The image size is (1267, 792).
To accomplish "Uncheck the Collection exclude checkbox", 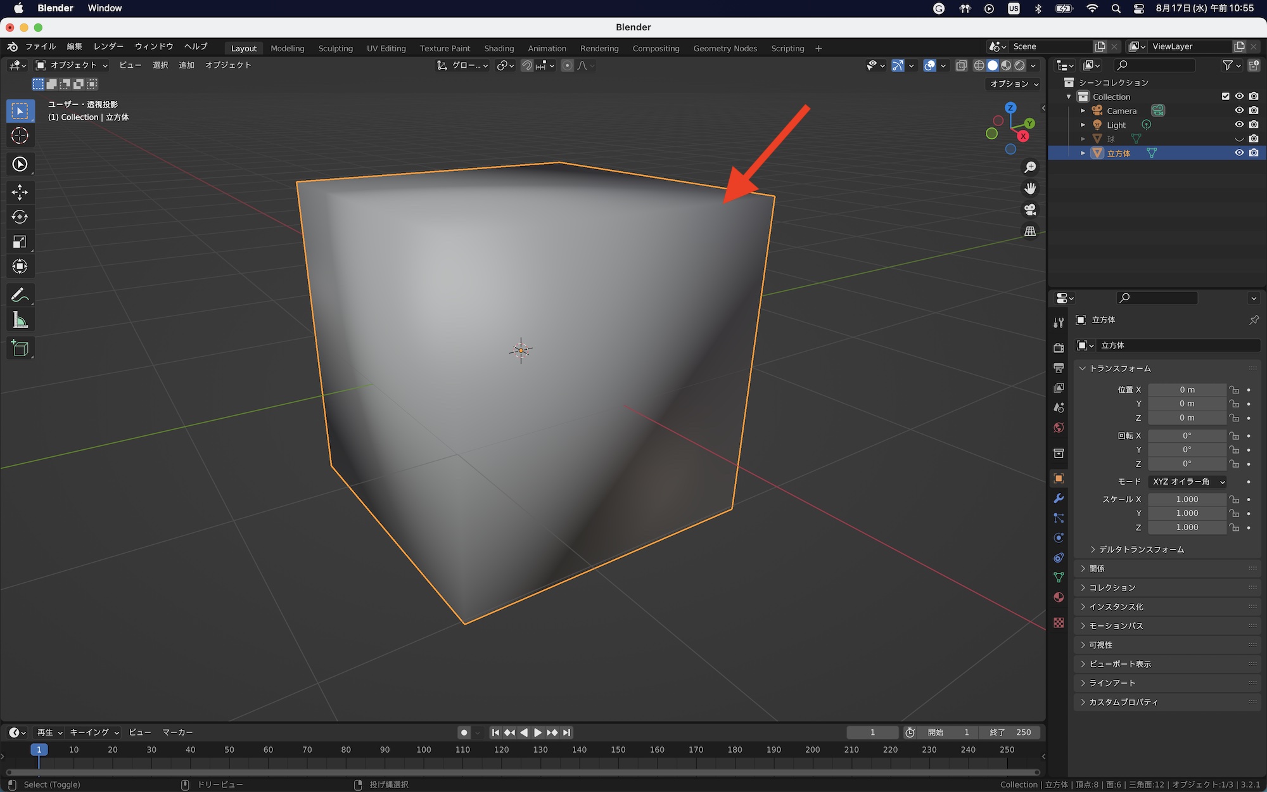I will [1225, 96].
